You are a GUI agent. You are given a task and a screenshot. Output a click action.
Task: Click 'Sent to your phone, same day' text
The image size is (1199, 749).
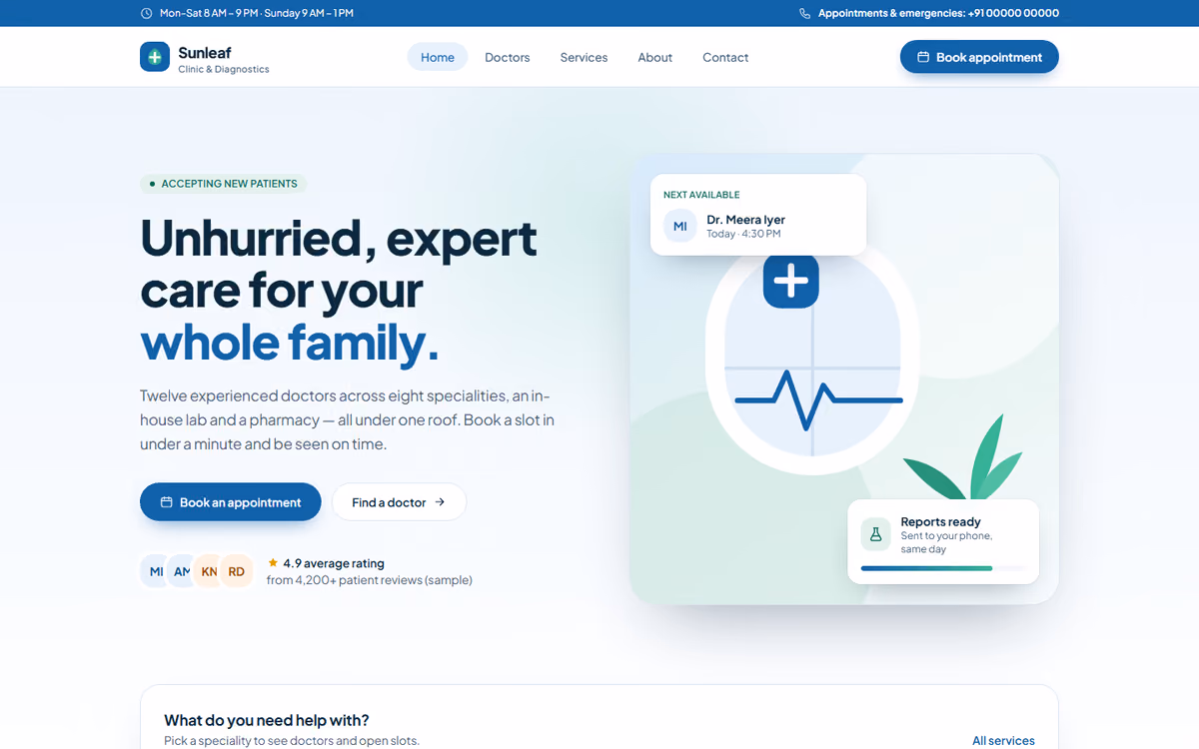click(946, 542)
